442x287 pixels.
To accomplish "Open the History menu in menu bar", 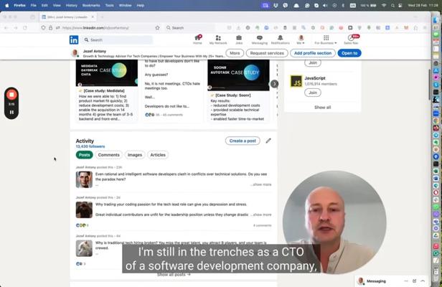I will [71, 5].
